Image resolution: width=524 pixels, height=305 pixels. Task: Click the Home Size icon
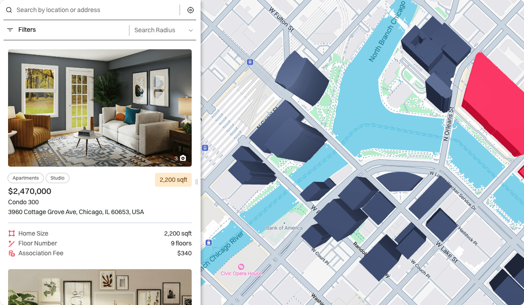click(12, 233)
